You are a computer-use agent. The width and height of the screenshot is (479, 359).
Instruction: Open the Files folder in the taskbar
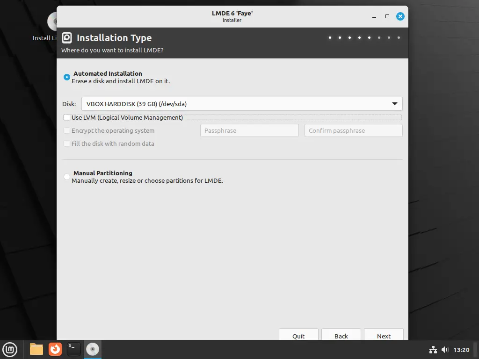pos(36,349)
